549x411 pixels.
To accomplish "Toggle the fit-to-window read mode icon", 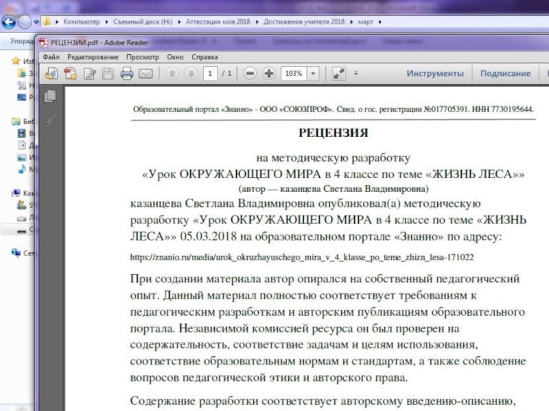I will [x=338, y=73].
